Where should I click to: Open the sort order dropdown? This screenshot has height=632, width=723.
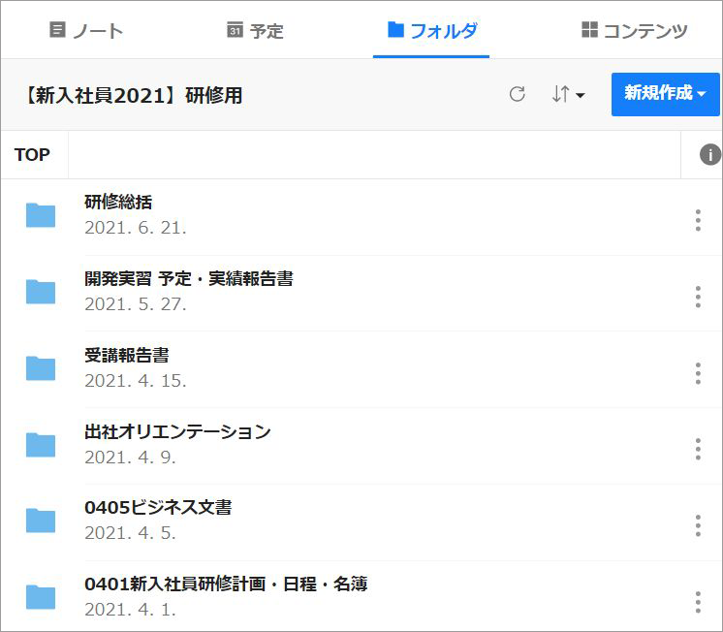[568, 94]
